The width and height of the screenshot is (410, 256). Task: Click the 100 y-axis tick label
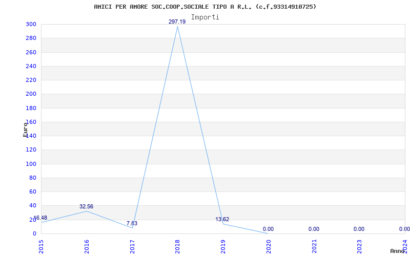pyautogui.click(x=31, y=164)
